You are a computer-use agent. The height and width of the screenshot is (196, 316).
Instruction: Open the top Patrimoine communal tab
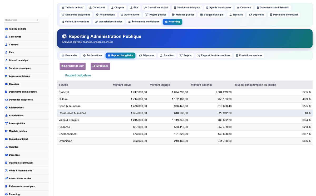pyautogui.click(x=284, y=15)
